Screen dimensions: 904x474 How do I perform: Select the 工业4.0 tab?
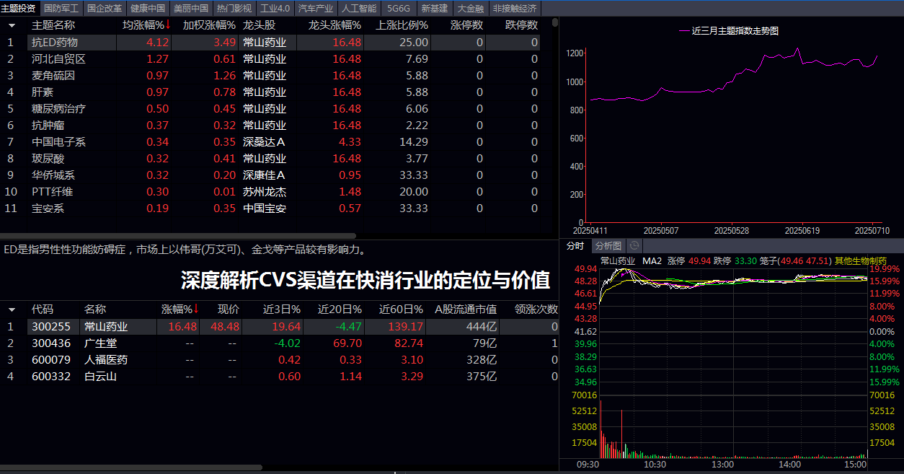pyautogui.click(x=275, y=9)
